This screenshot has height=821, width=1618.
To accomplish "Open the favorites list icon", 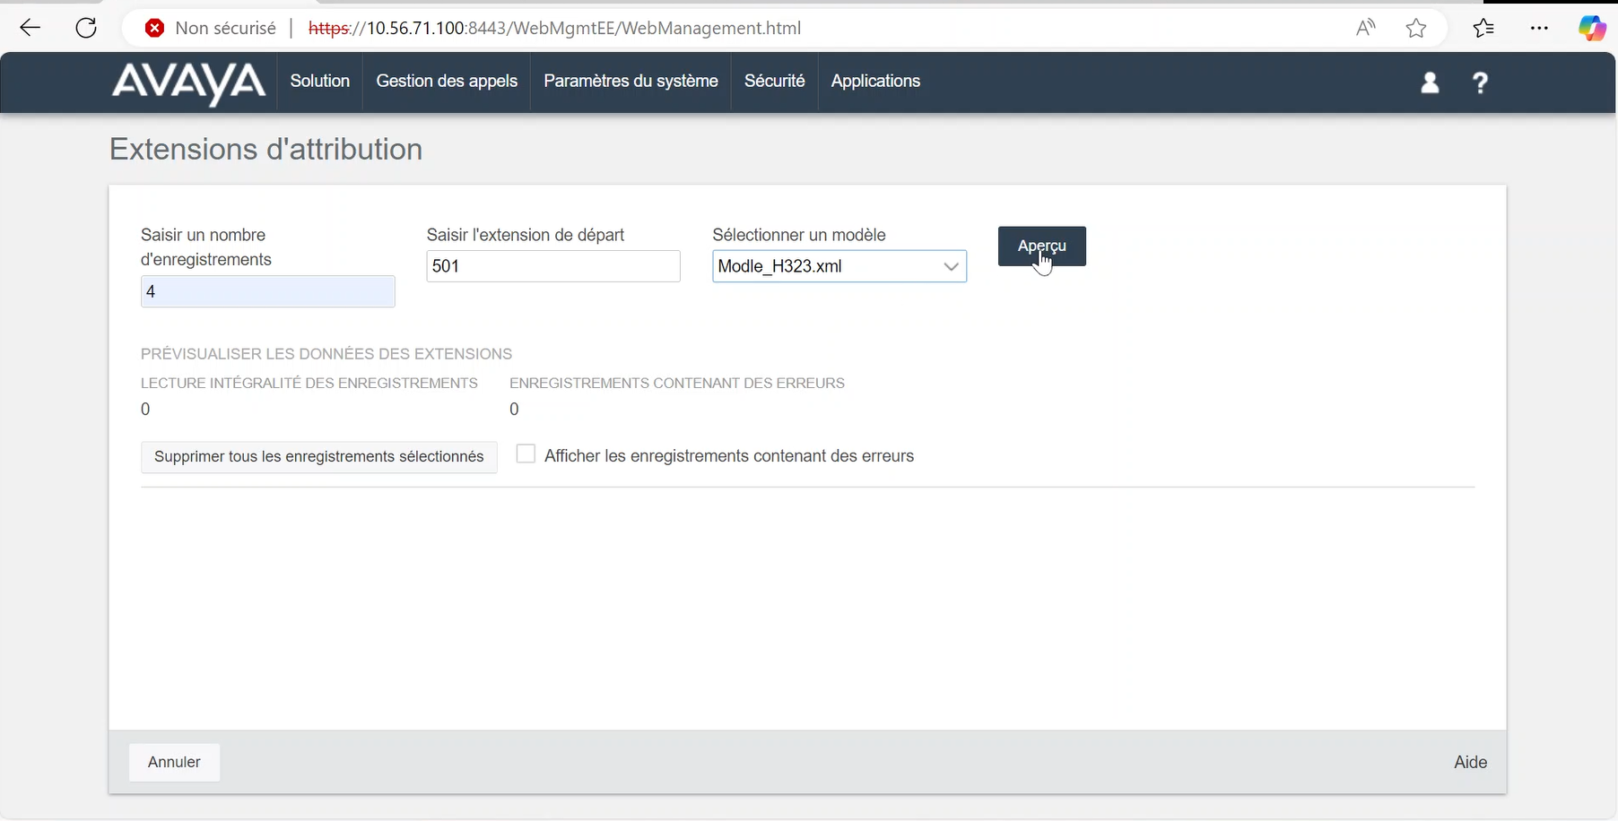I will [x=1483, y=28].
